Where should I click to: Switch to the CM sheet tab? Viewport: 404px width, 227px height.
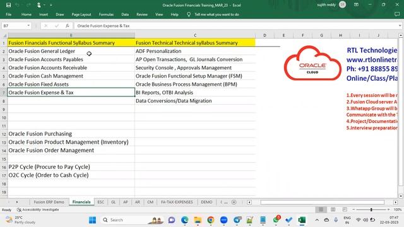point(150,202)
